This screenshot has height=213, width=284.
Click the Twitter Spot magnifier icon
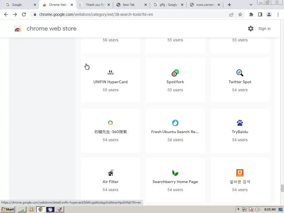(x=240, y=73)
